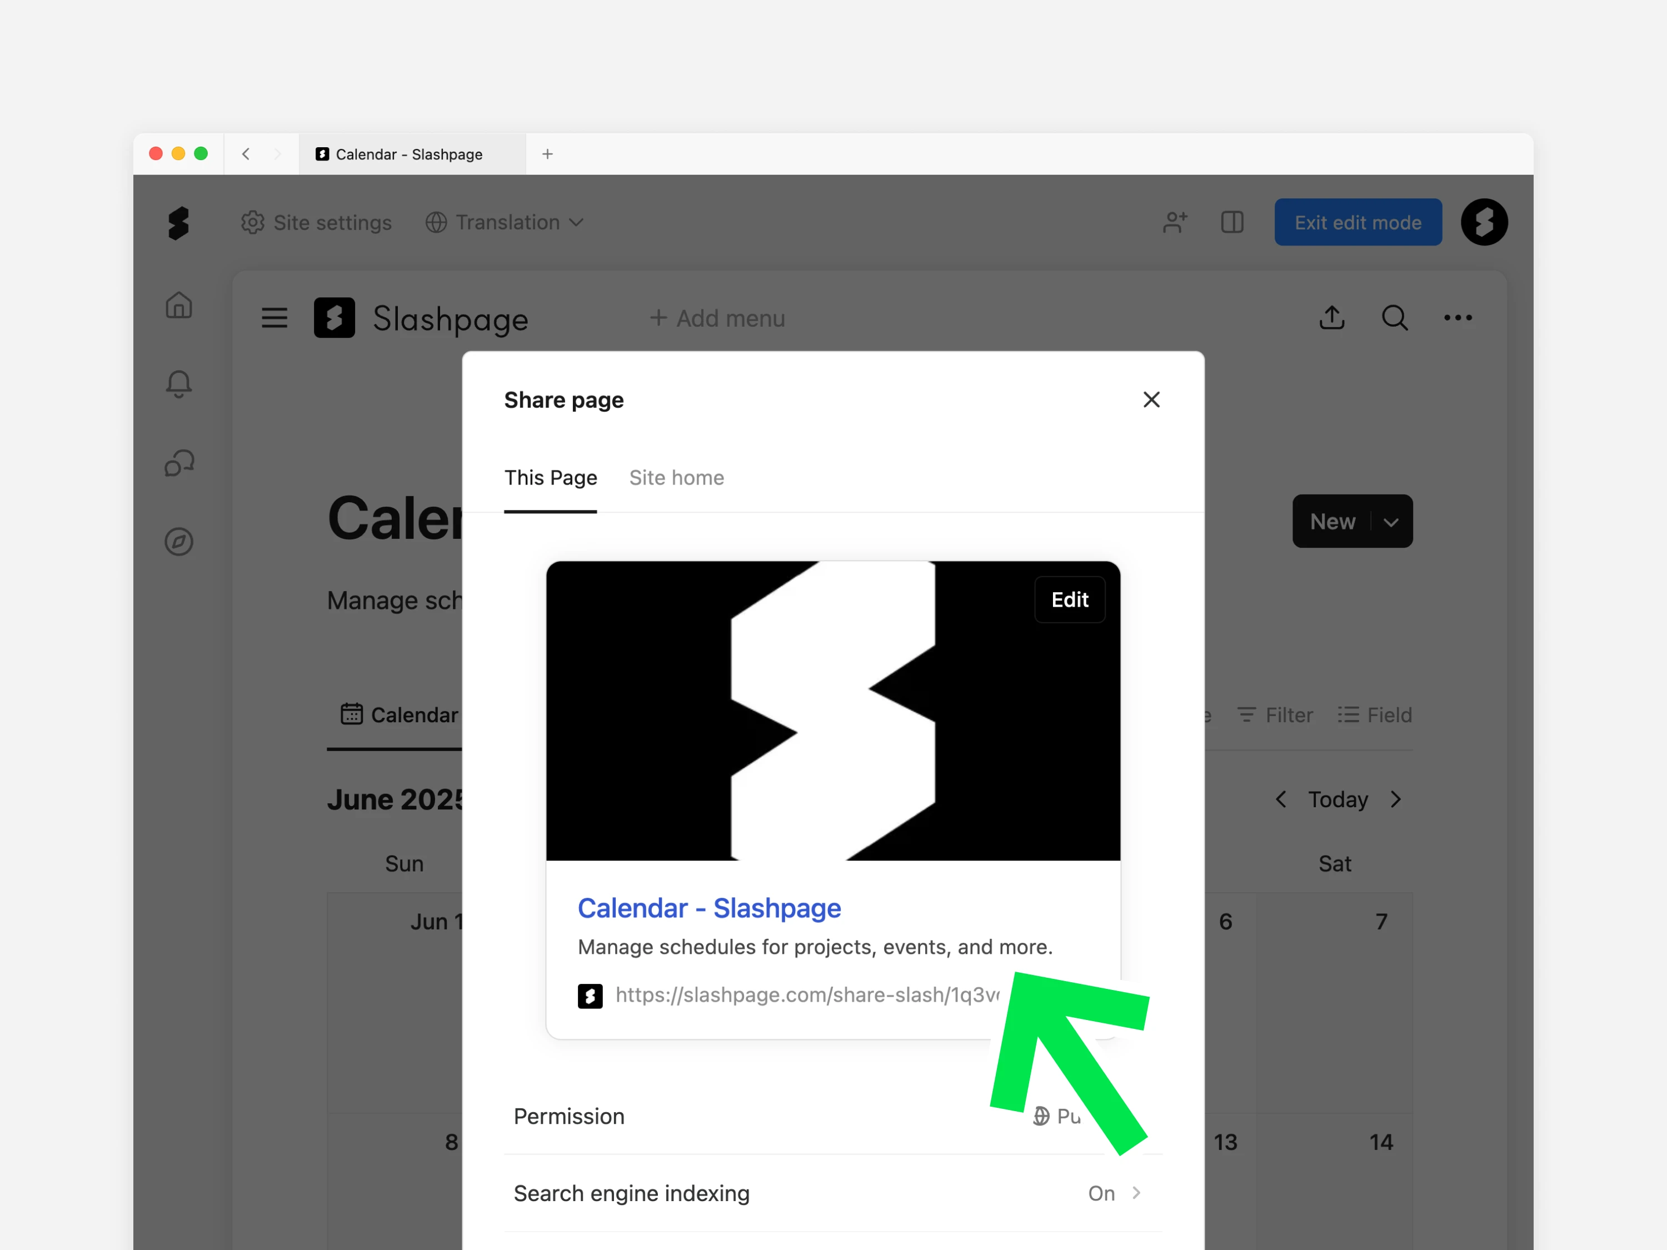Open the hamburger menu
The width and height of the screenshot is (1667, 1250).
(274, 318)
